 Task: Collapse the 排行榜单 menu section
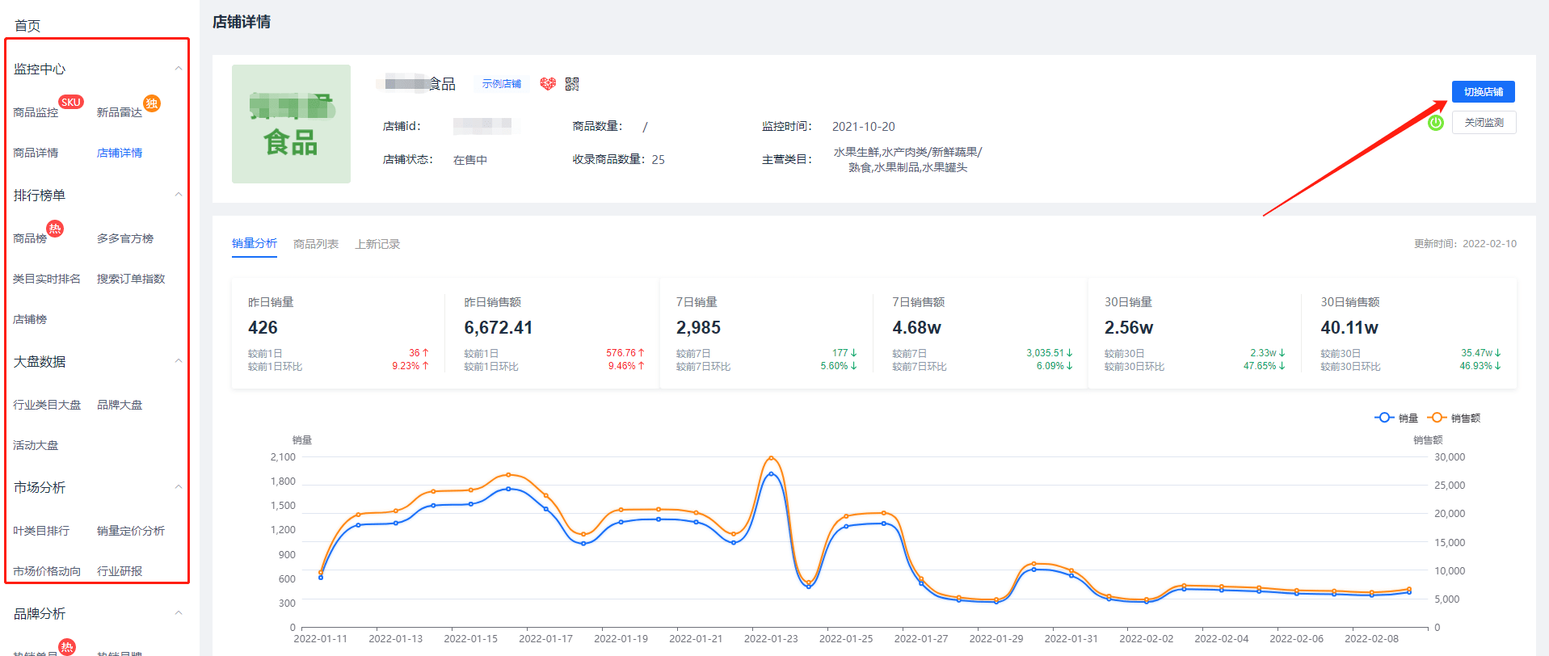[x=179, y=195]
